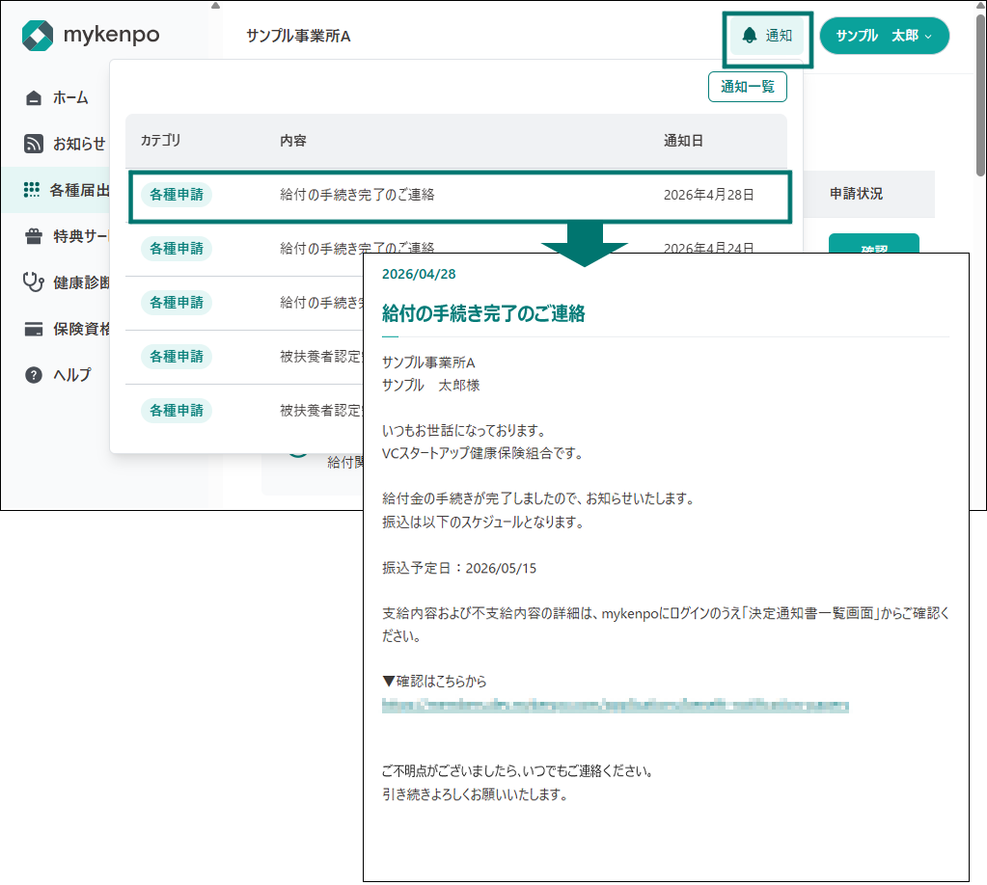This screenshot has width=987, height=885.
Task: Click 各種申請 tag in 2026年4月24日 row
Action: (x=177, y=249)
